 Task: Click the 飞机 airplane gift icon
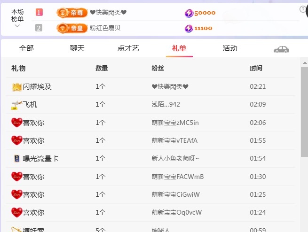pyautogui.click(x=17, y=105)
